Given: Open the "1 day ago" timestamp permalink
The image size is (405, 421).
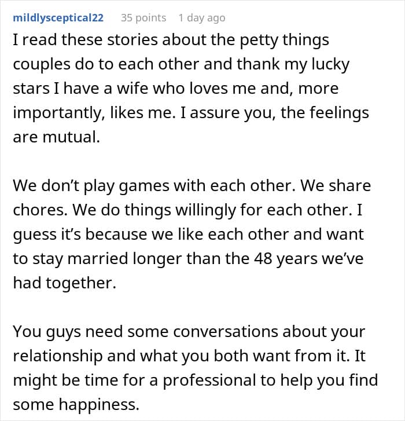Looking at the screenshot, I should (x=201, y=18).
